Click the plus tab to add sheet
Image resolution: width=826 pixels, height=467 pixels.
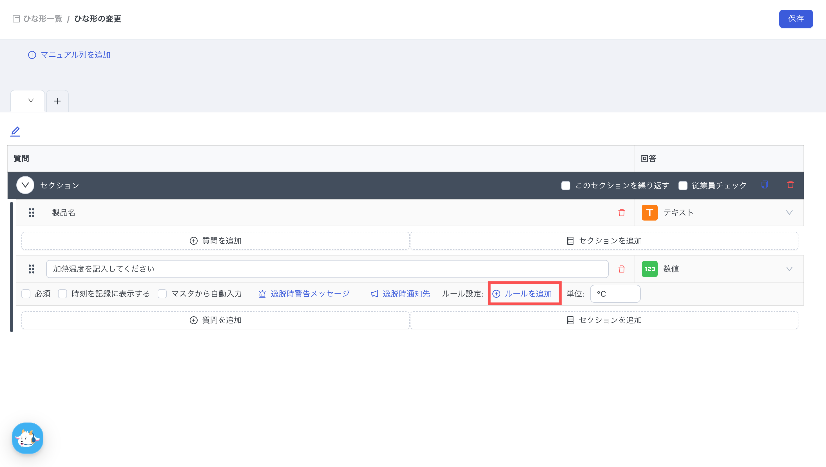(x=57, y=101)
